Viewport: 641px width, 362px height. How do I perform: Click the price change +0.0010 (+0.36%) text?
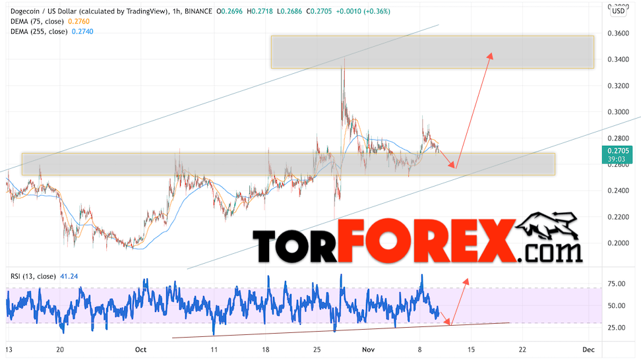pyautogui.click(x=363, y=11)
